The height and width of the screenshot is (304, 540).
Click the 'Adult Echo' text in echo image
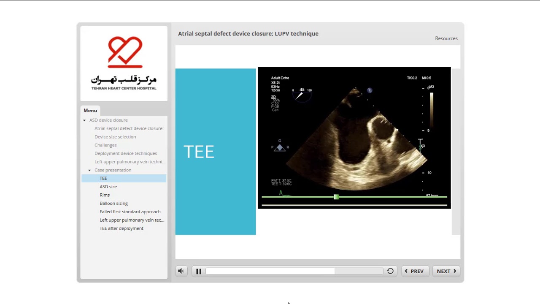click(280, 78)
